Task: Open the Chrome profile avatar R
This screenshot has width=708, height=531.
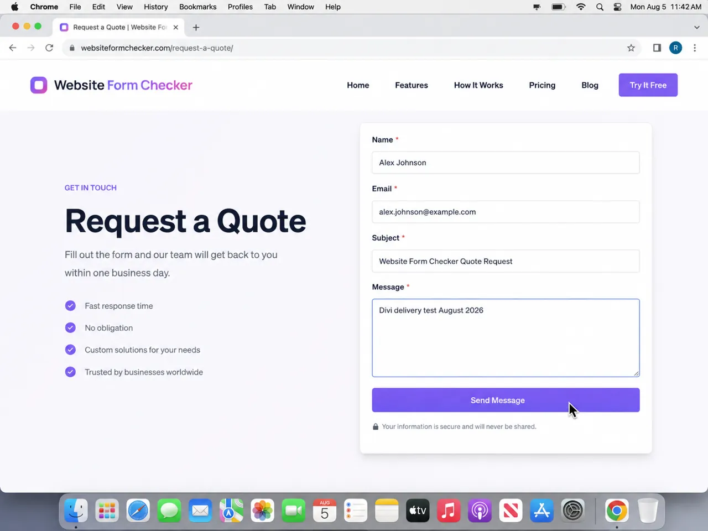Action: (675, 48)
